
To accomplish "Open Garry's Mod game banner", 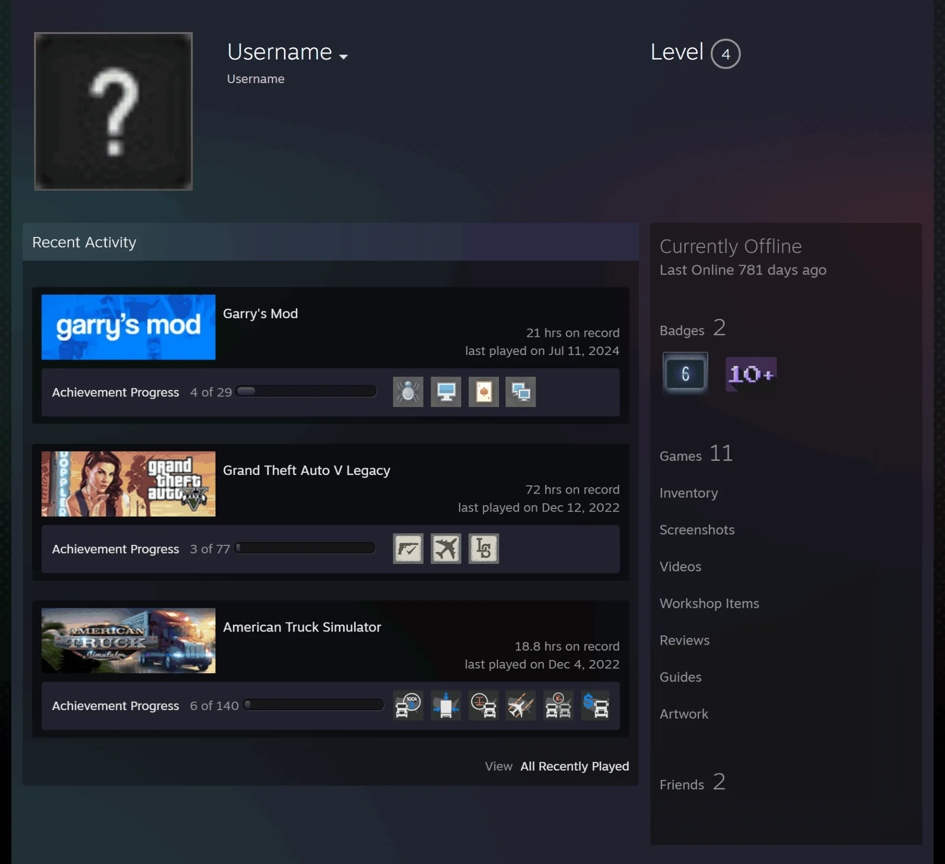I will click(x=128, y=327).
